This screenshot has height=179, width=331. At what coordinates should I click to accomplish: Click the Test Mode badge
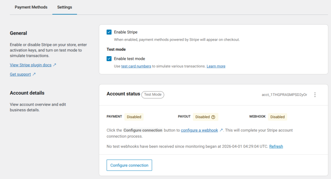(x=153, y=95)
